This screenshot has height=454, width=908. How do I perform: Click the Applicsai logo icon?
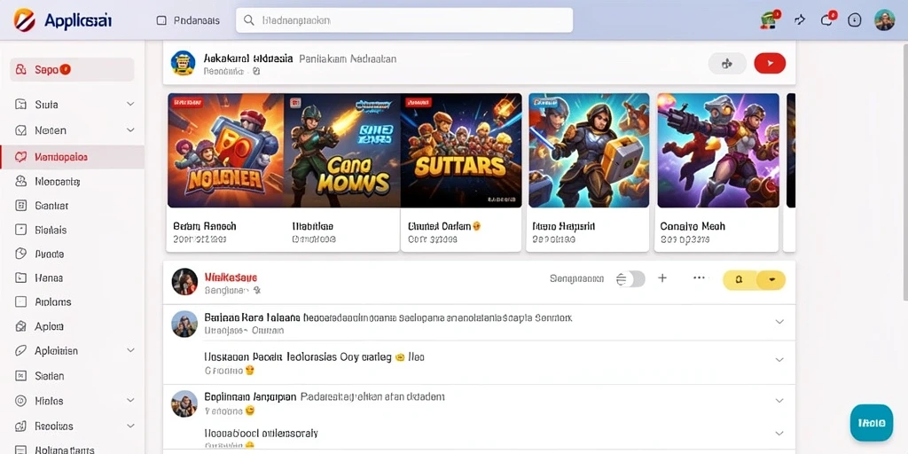click(x=24, y=20)
